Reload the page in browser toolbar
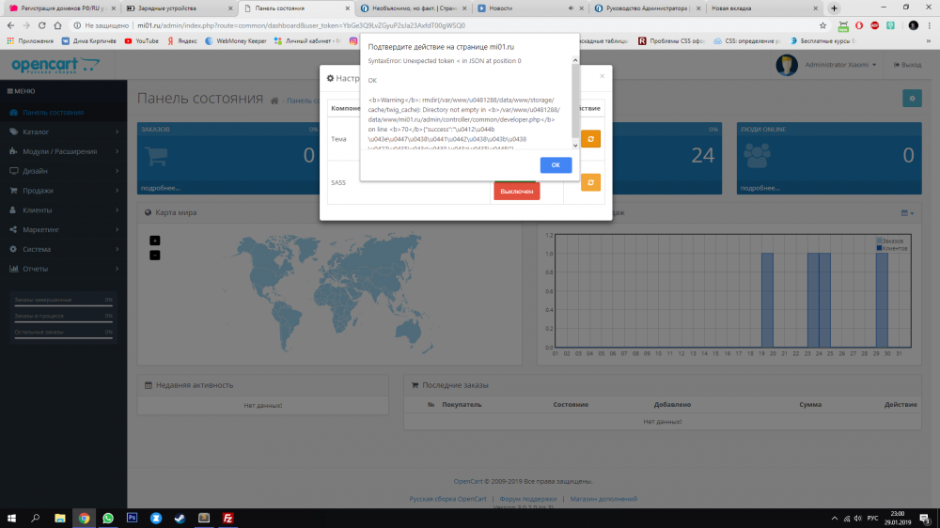This screenshot has width=940, height=528. coord(42,25)
